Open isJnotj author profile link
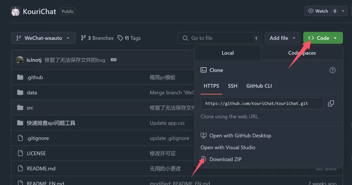The image size is (352, 185). pos(34,60)
